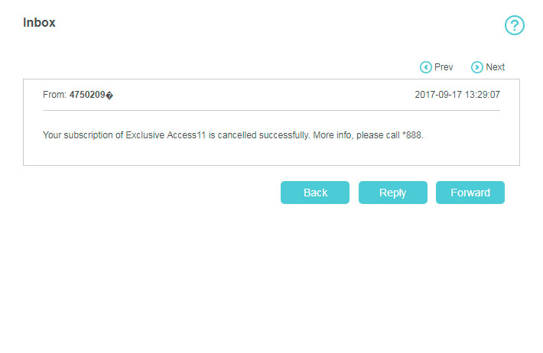
Task: Select the sender number 4750209
Action: pyautogui.click(x=86, y=95)
